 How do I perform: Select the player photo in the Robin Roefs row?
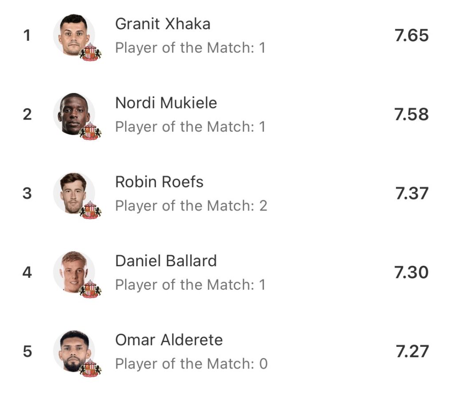pos(73,192)
